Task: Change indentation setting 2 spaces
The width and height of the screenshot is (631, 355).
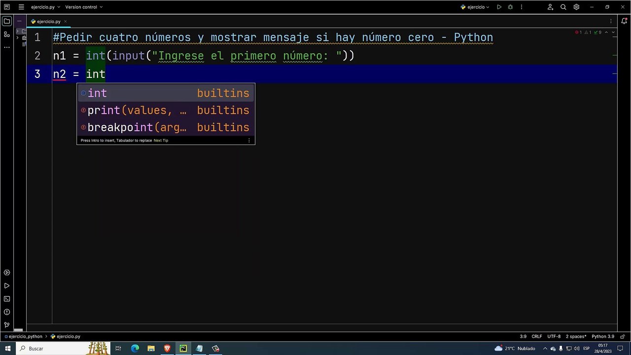Action: coord(576,336)
